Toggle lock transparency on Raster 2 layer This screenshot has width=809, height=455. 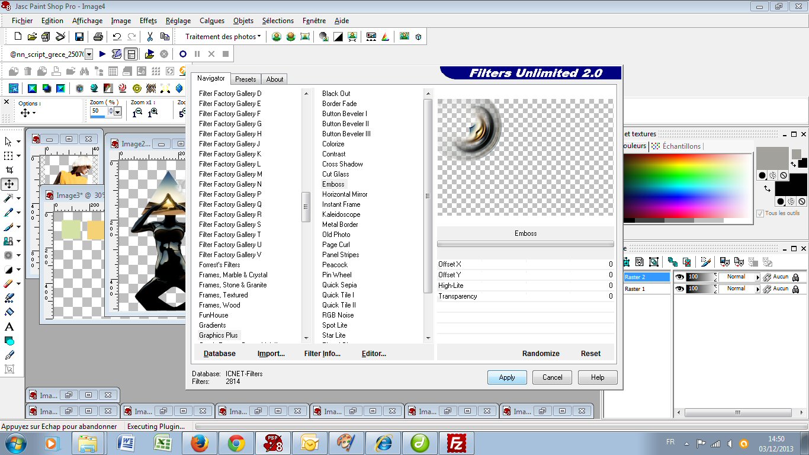tap(795, 277)
